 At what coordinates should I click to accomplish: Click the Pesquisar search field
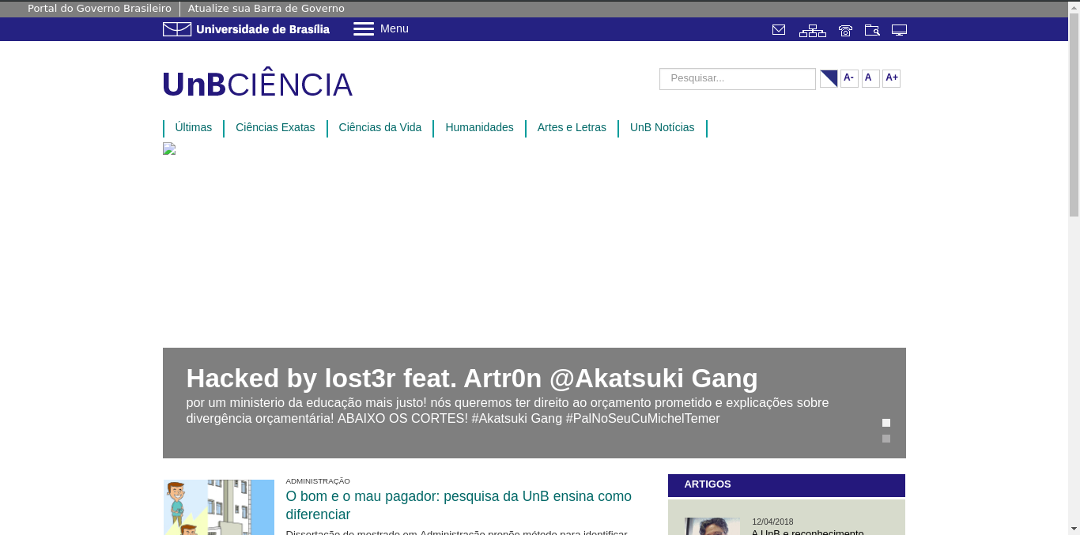coord(738,79)
